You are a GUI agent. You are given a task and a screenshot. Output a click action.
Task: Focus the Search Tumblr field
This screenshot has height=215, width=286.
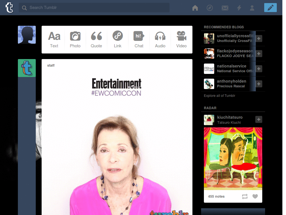94,8
